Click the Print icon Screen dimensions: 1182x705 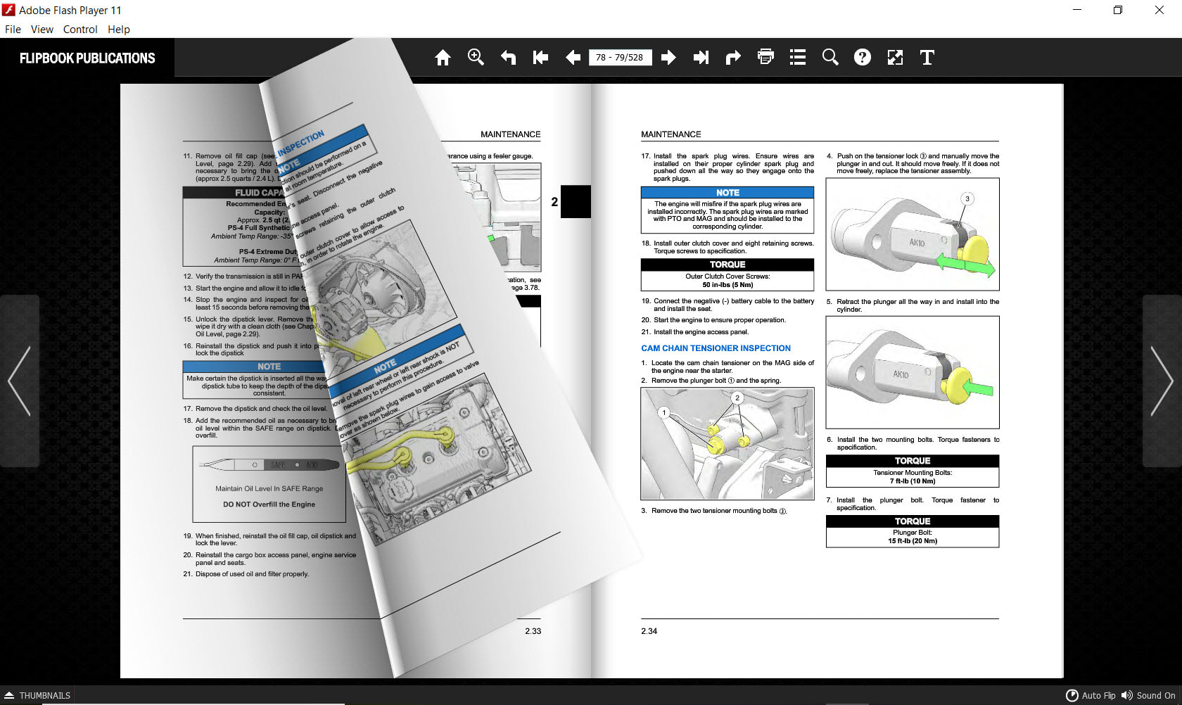point(765,58)
